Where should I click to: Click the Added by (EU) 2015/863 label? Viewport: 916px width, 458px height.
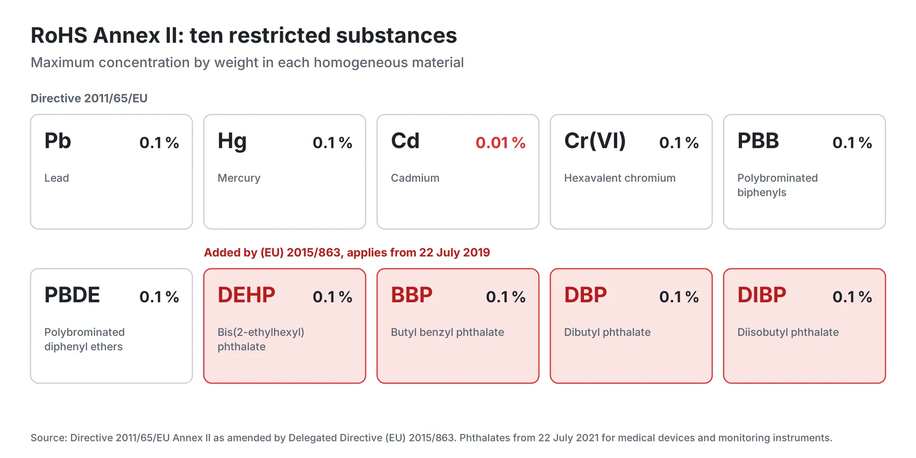point(347,252)
